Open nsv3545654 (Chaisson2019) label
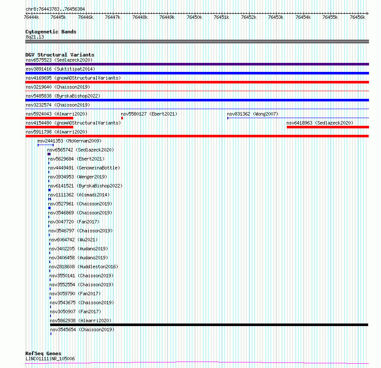The height and width of the screenshot is (368, 381). coord(82,329)
